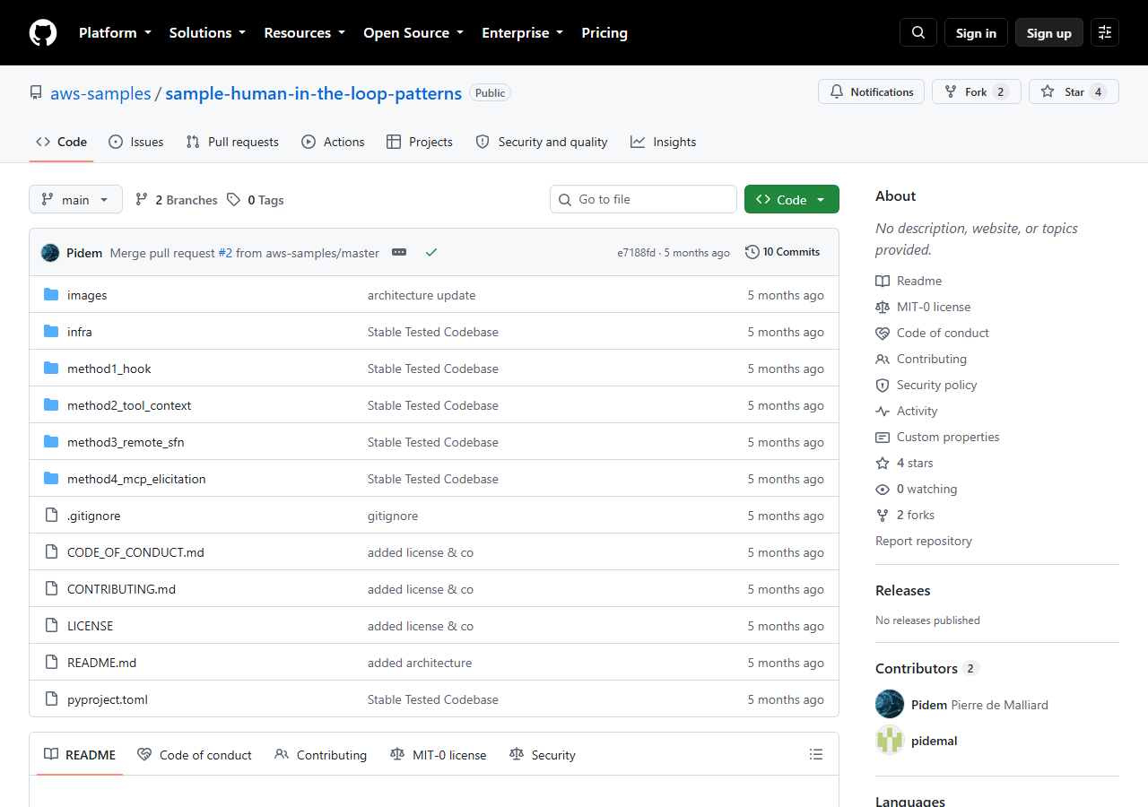Open the main branch selector dropdown
Viewport: 1148px width, 807px height.
pos(75,200)
